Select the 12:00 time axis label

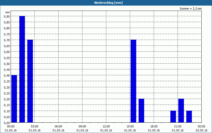point(106,127)
